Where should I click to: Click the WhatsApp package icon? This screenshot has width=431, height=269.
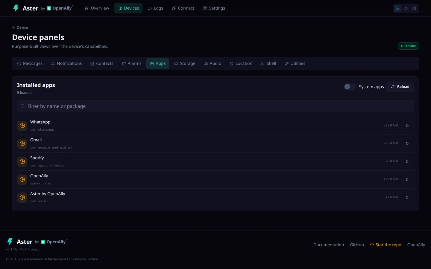click(x=22, y=126)
